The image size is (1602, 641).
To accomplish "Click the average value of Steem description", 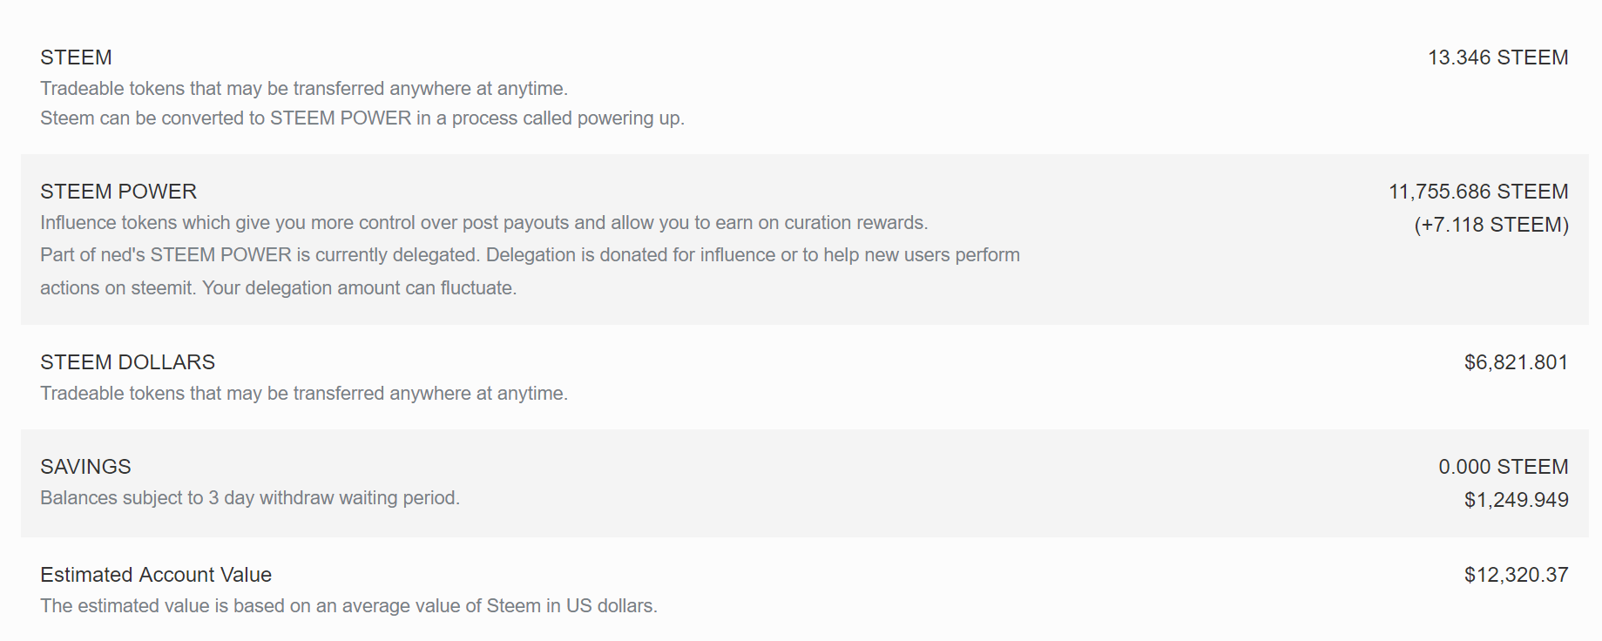I will (x=348, y=606).
